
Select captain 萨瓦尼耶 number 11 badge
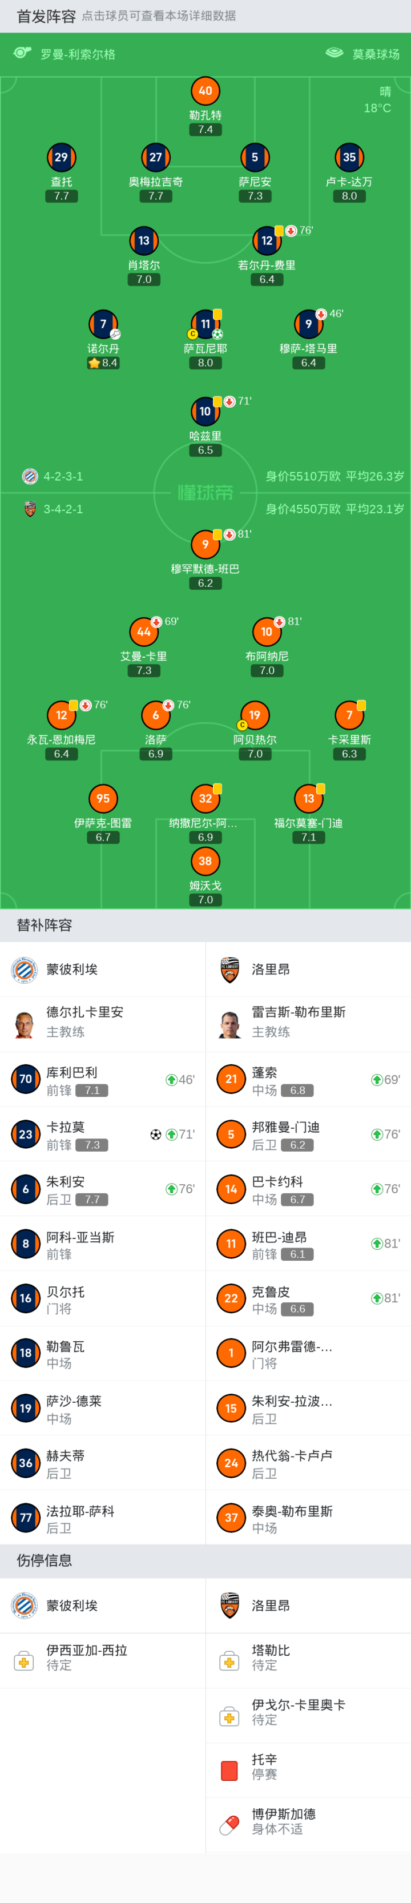[205, 324]
